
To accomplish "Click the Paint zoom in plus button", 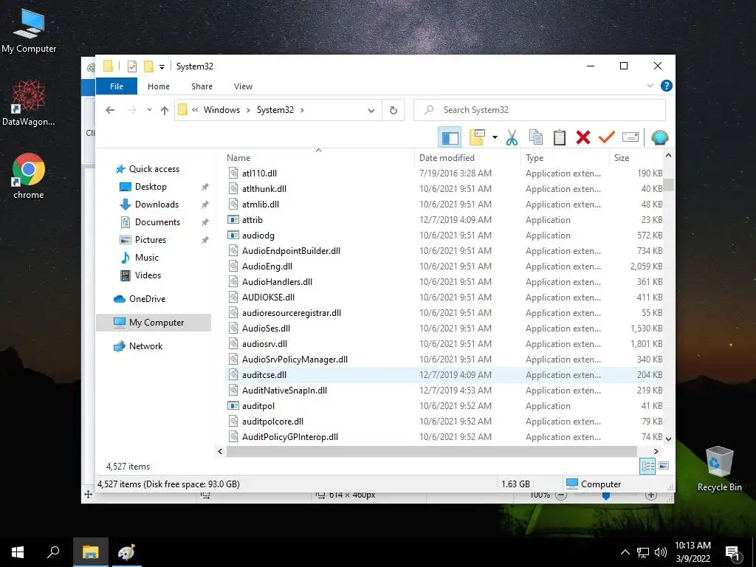I will click(x=651, y=495).
